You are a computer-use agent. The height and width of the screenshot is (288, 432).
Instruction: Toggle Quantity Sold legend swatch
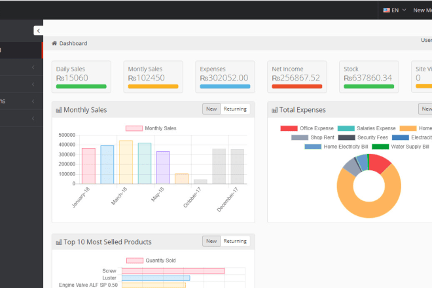[x=135, y=261]
